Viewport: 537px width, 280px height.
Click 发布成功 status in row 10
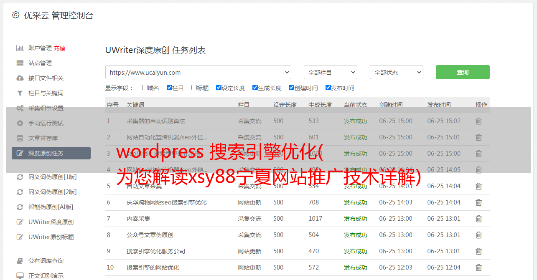[356, 267]
